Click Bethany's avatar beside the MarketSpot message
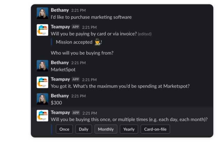The width and height of the screenshot is (219, 142). (x=42, y=66)
